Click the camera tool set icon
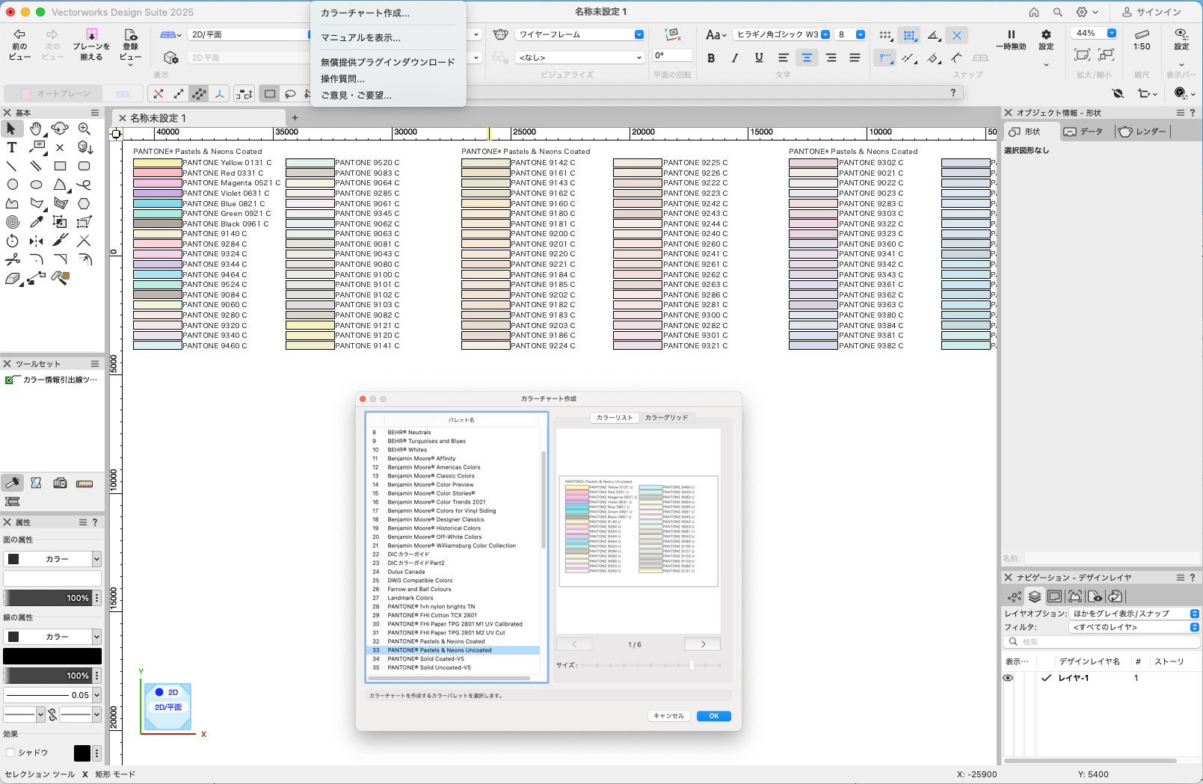Screen dimensions: 1203x784 (x=61, y=484)
